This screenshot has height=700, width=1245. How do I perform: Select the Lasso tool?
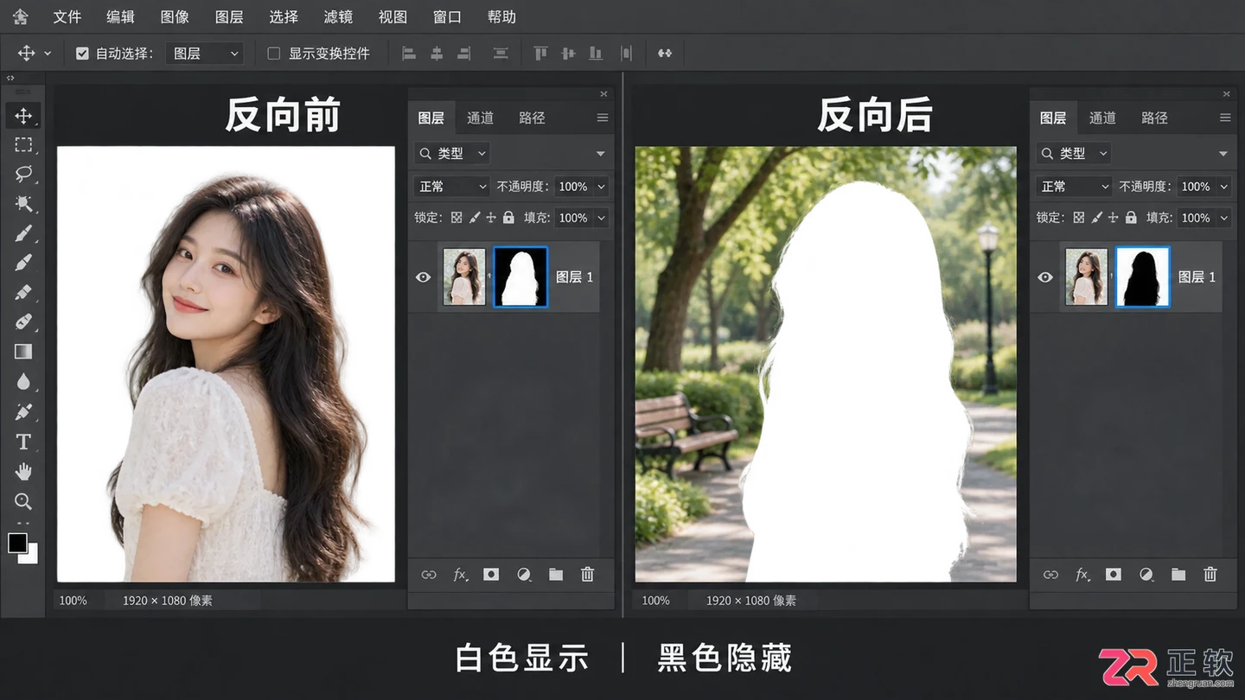click(23, 174)
